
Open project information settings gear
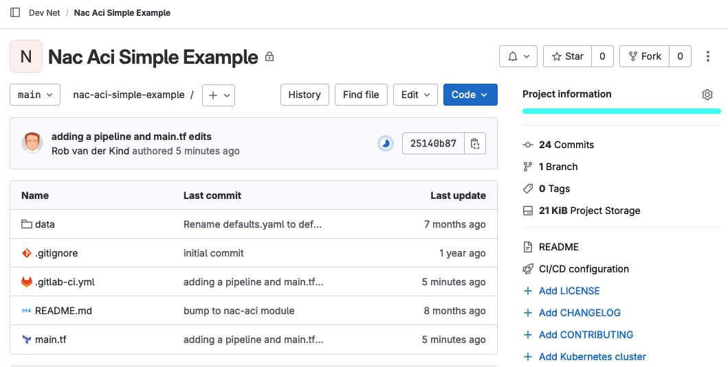(707, 95)
